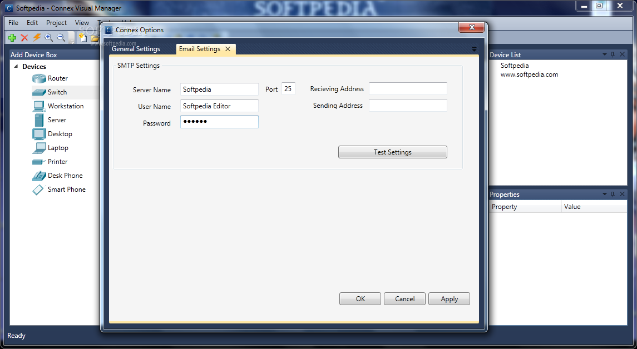The height and width of the screenshot is (349, 637).
Task: Click the zoom in magnifier icon
Action: 49,38
